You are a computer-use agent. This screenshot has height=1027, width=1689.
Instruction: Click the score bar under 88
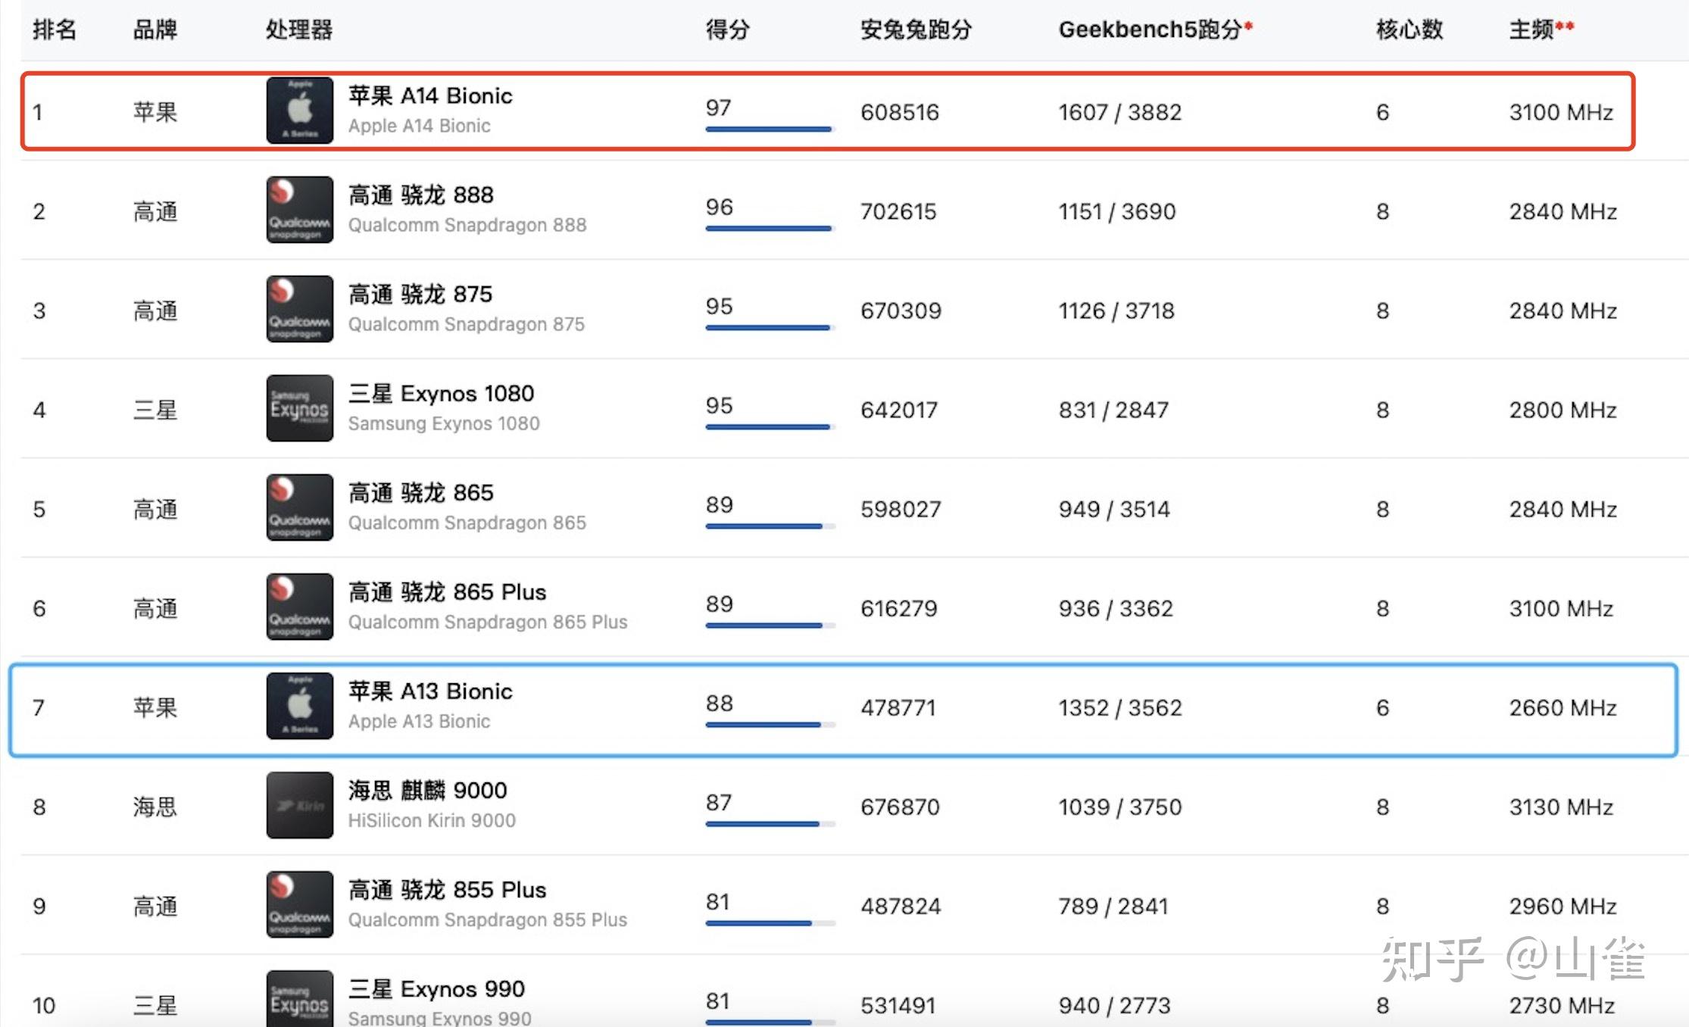770,725
